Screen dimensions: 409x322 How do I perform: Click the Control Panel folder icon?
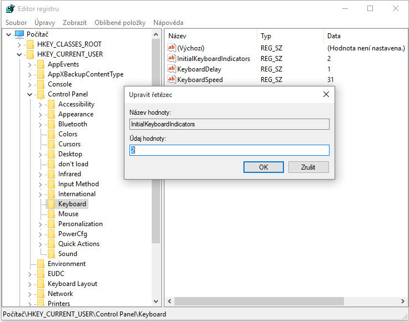41,94
